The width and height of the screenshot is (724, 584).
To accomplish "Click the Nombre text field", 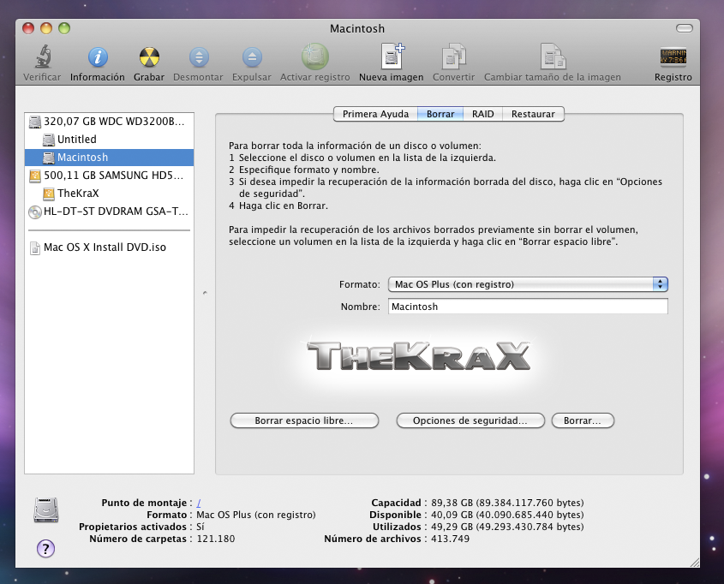I will pos(529,307).
